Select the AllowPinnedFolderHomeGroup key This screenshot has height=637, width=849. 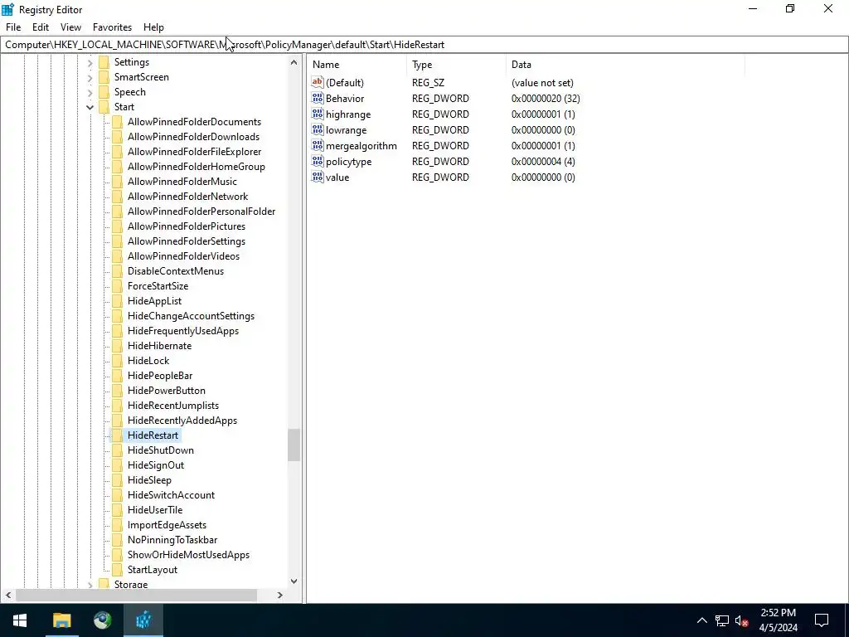point(196,166)
